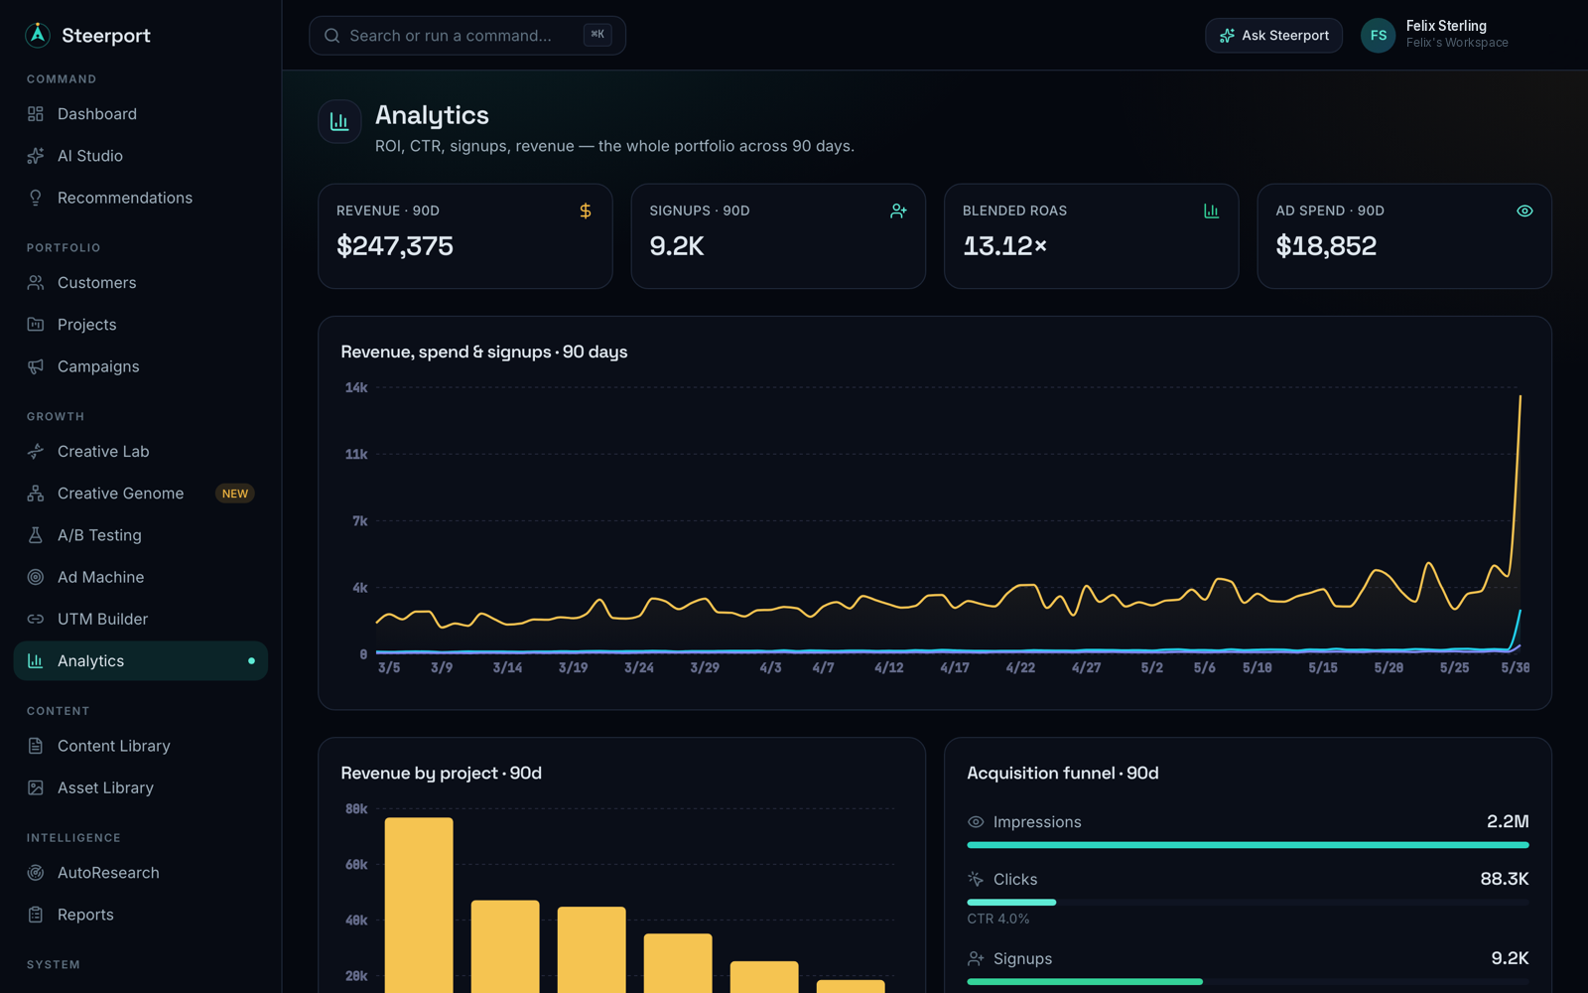Click the Customers people icon
This screenshot has height=993, width=1588.
pyautogui.click(x=36, y=283)
